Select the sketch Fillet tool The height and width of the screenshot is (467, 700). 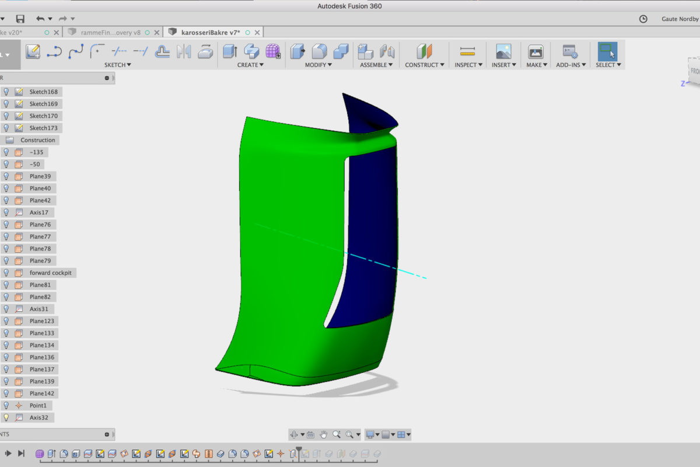pyautogui.click(x=97, y=51)
